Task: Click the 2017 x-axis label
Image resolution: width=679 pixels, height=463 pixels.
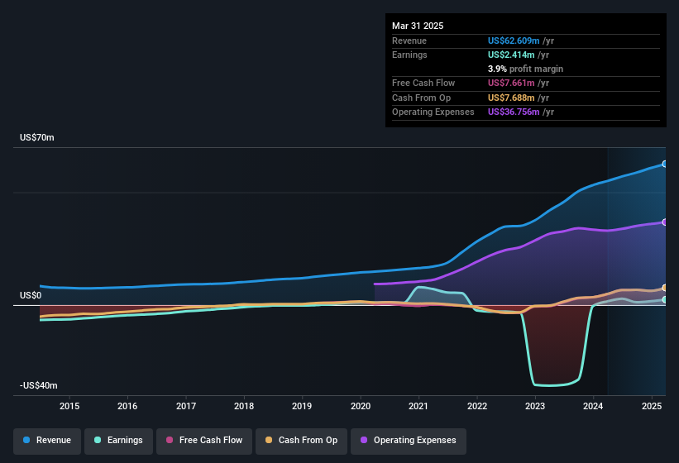Action: [x=186, y=406]
